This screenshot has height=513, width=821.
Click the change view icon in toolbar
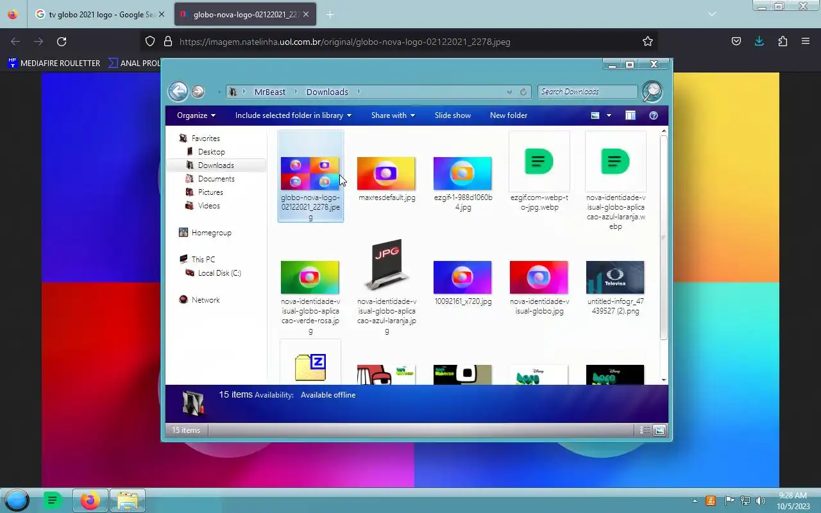pyautogui.click(x=595, y=115)
